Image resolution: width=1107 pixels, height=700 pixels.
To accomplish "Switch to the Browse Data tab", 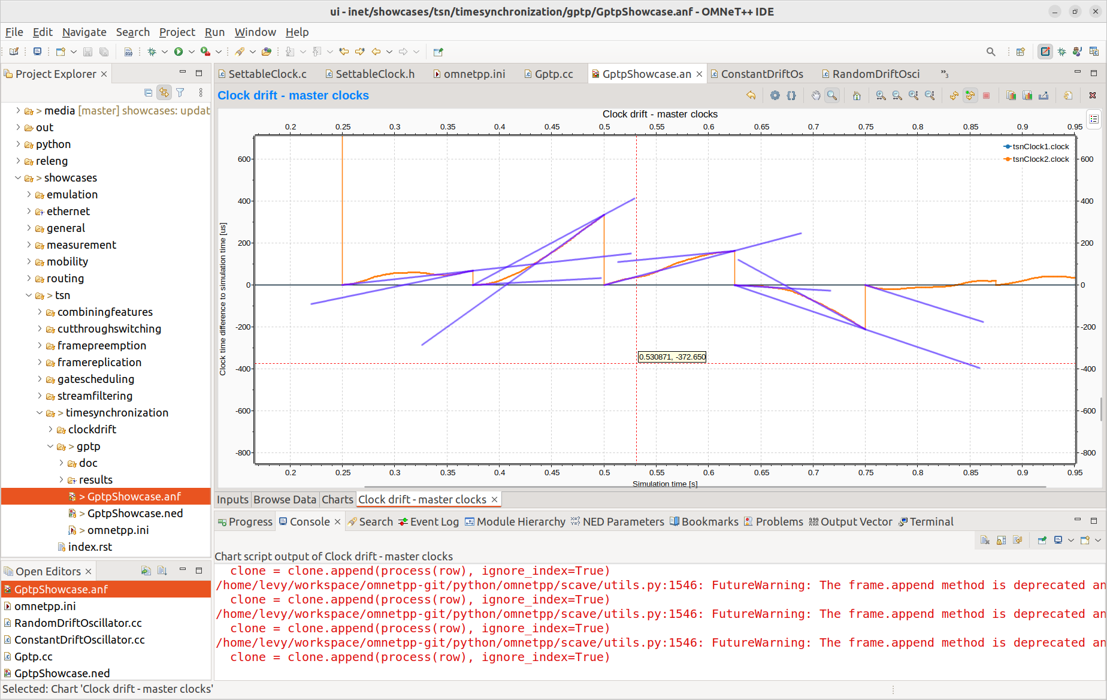I will pyautogui.click(x=285, y=499).
